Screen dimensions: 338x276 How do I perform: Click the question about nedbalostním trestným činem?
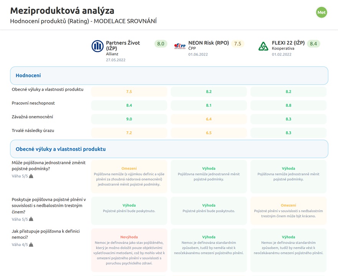click(x=49, y=205)
